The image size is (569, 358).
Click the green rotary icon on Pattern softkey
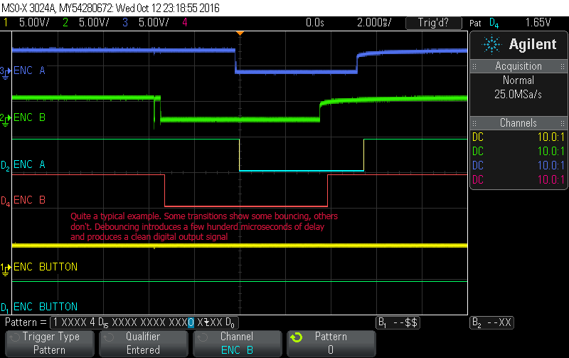[x=297, y=337]
